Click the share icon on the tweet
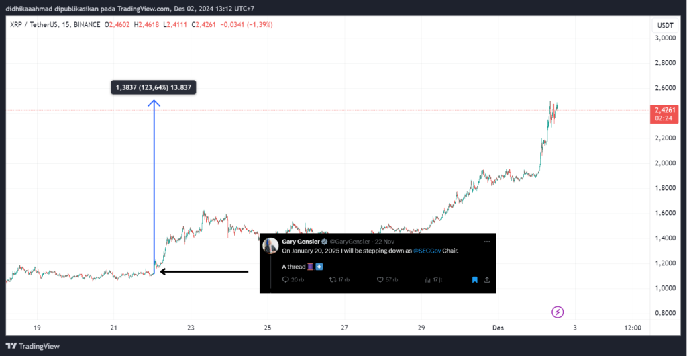This screenshot has height=356, width=687. [486, 279]
